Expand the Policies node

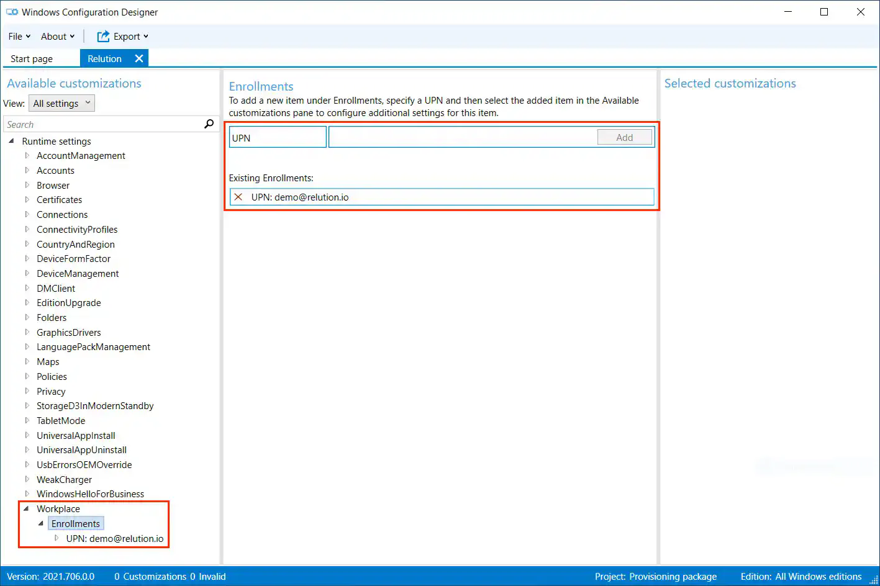coord(27,376)
